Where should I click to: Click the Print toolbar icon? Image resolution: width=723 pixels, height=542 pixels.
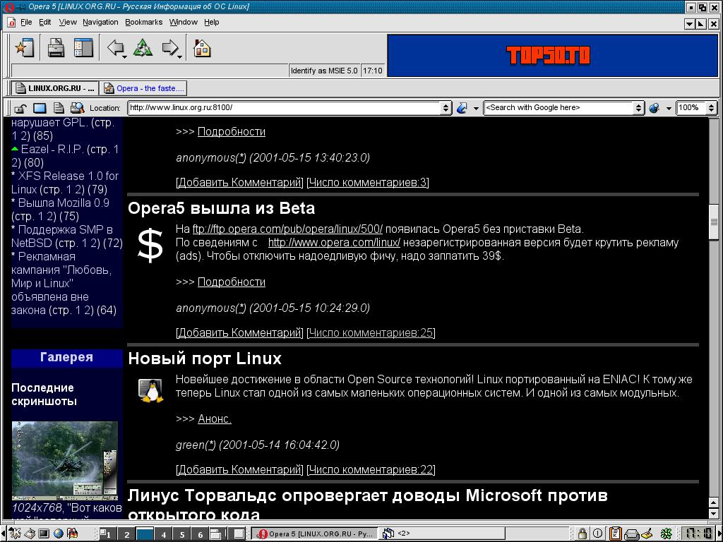(x=56, y=49)
